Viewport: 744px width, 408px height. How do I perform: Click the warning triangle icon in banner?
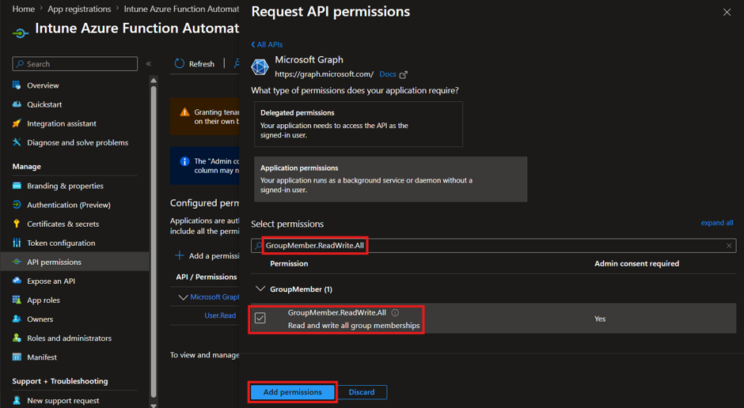click(x=184, y=112)
